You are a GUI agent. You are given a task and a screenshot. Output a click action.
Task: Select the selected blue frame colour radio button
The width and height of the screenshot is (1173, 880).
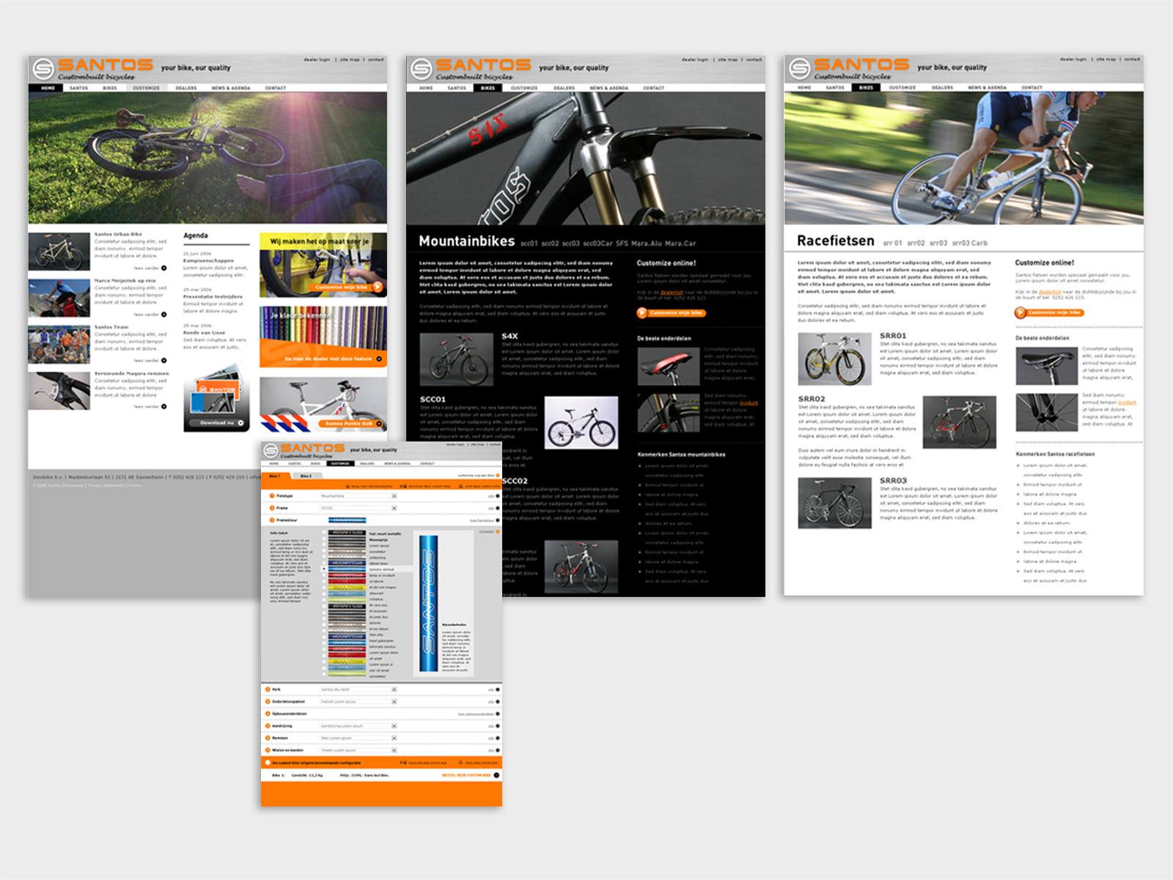[324, 569]
